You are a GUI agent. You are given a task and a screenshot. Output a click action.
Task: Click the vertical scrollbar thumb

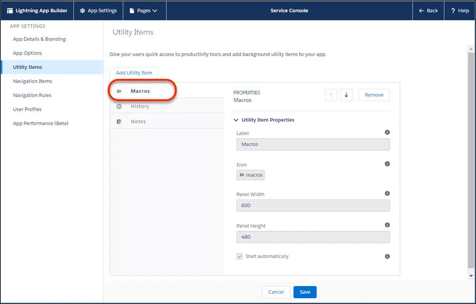tap(471, 160)
